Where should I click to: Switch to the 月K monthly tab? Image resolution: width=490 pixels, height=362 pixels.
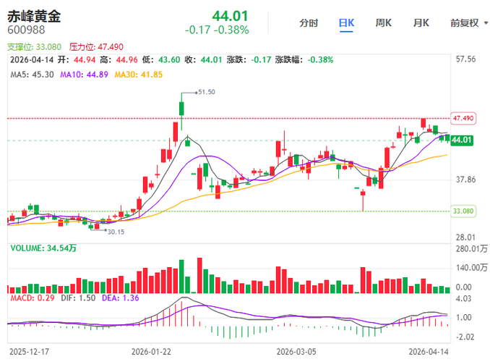[x=421, y=23]
